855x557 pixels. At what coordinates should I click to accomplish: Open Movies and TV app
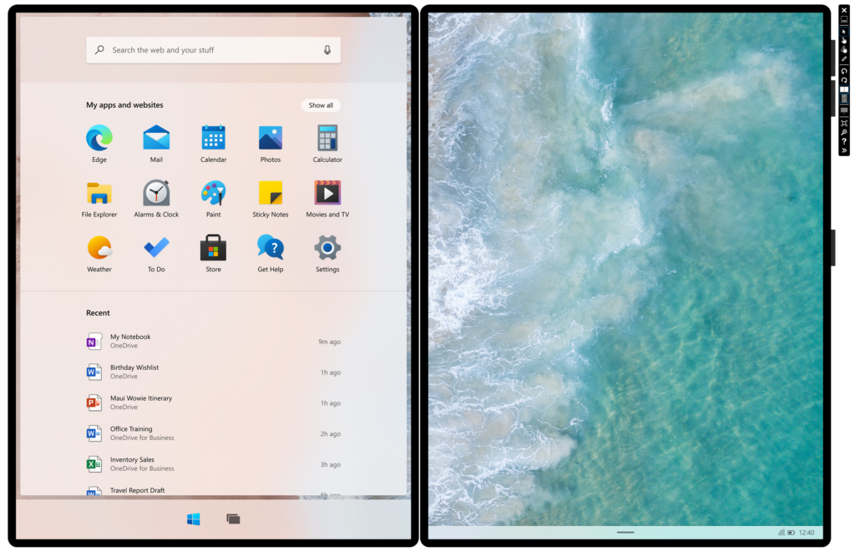tap(327, 199)
